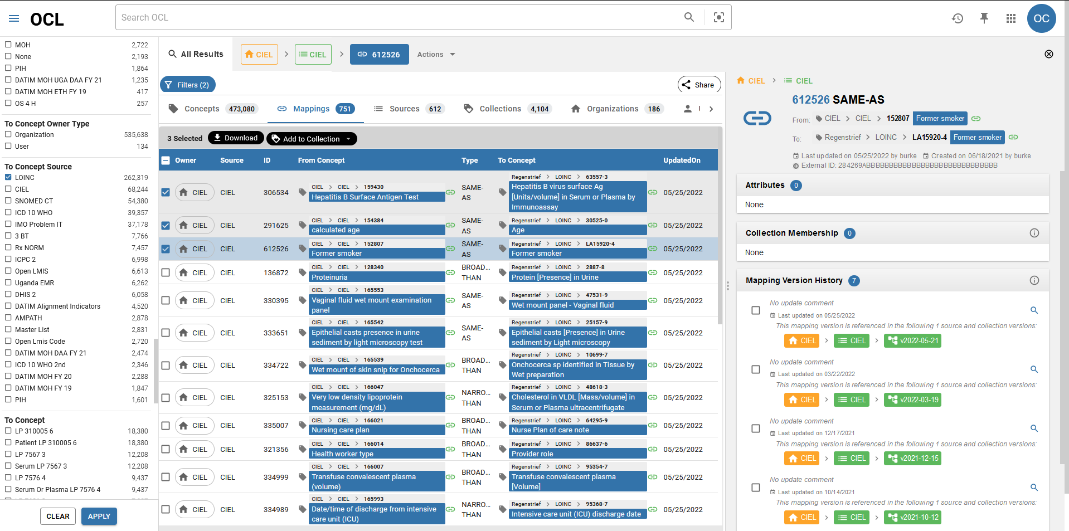Uncheck the selected mapping row 306534
This screenshot has height=531, width=1069.
(166, 192)
